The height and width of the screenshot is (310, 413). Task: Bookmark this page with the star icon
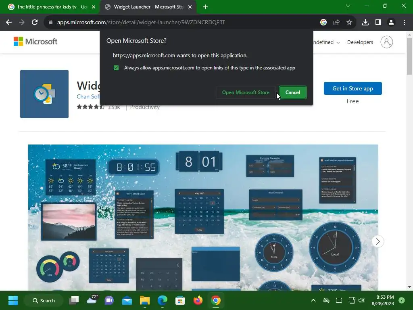pos(349,23)
